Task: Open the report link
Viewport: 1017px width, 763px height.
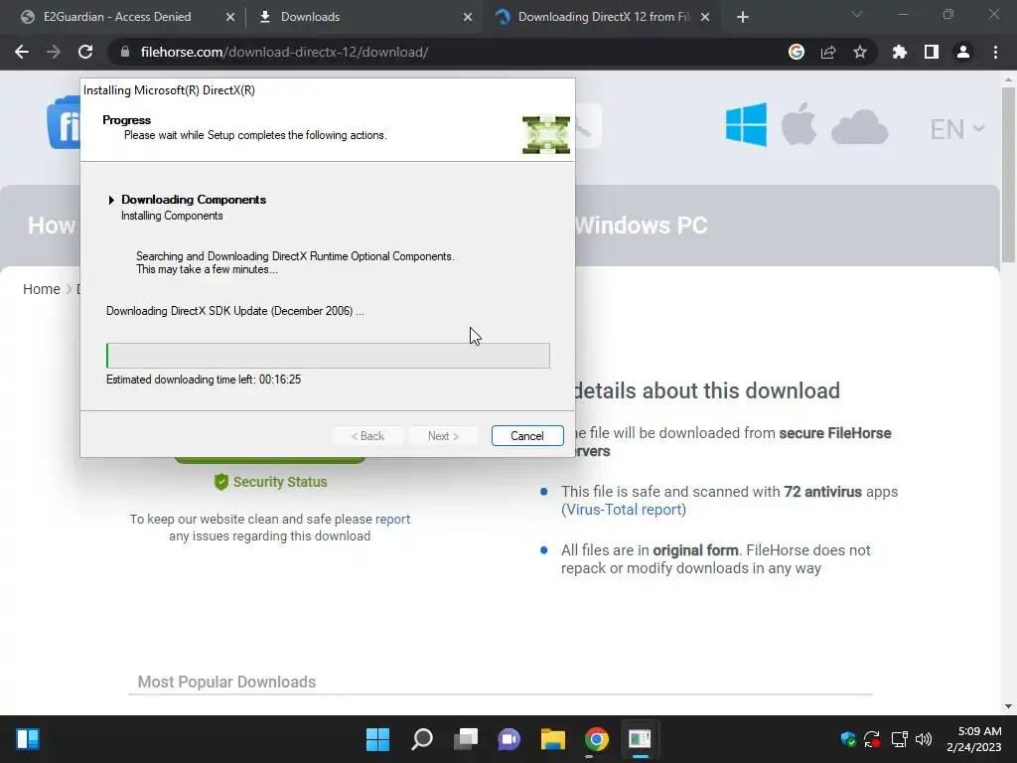Action: point(392,519)
